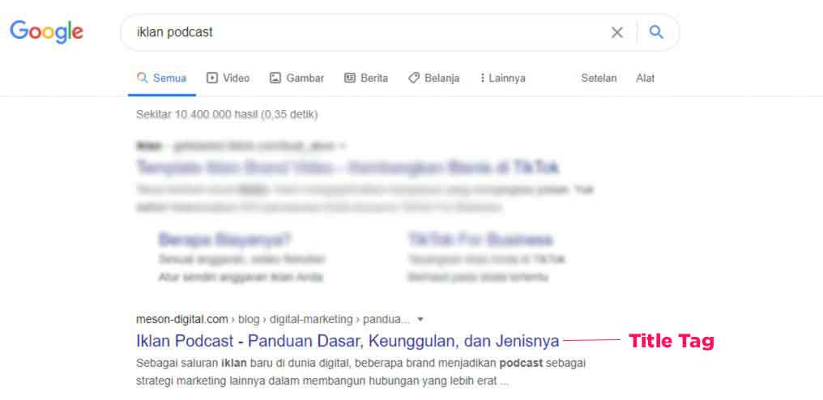Open the 'Iklan Podcast - Panduan Dasar' result title
This screenshot has height=400, width=823.
348,341
